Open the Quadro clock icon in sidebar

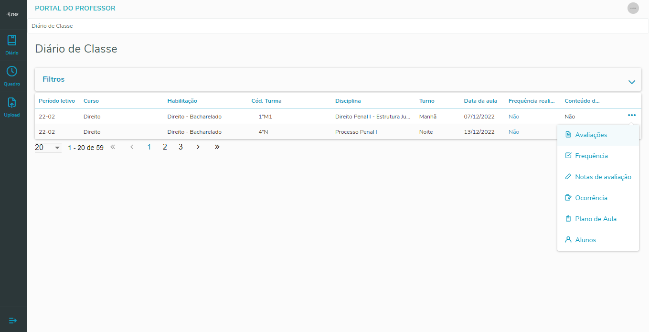(12, 72)
